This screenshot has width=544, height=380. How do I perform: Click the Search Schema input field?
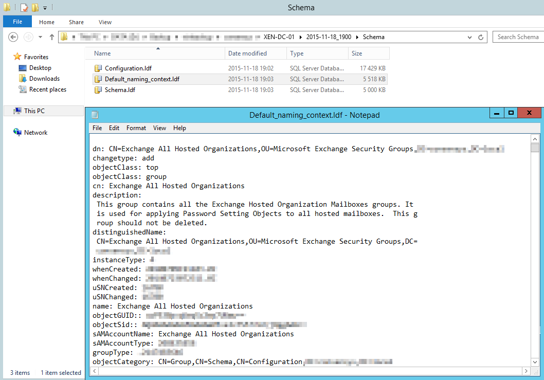(x=518, y=37)
